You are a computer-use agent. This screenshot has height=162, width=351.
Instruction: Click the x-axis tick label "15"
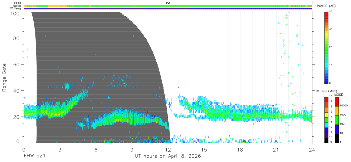(204, 149)
